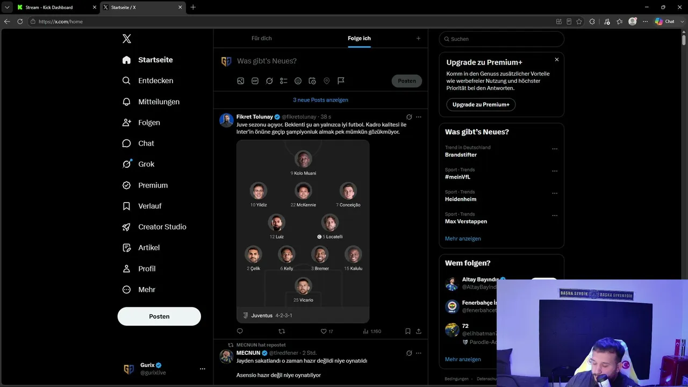Add an image to the post
This screenshot has height=387, width=688.
click(x=241, y=81)
